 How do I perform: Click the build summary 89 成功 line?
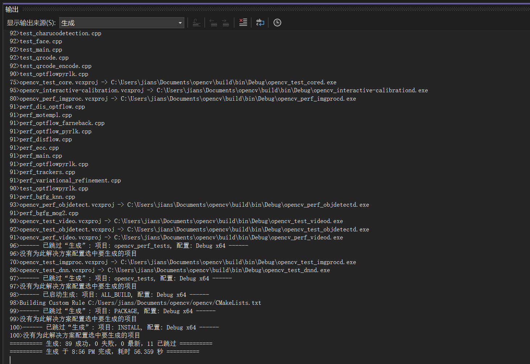[x=111, y=343]
